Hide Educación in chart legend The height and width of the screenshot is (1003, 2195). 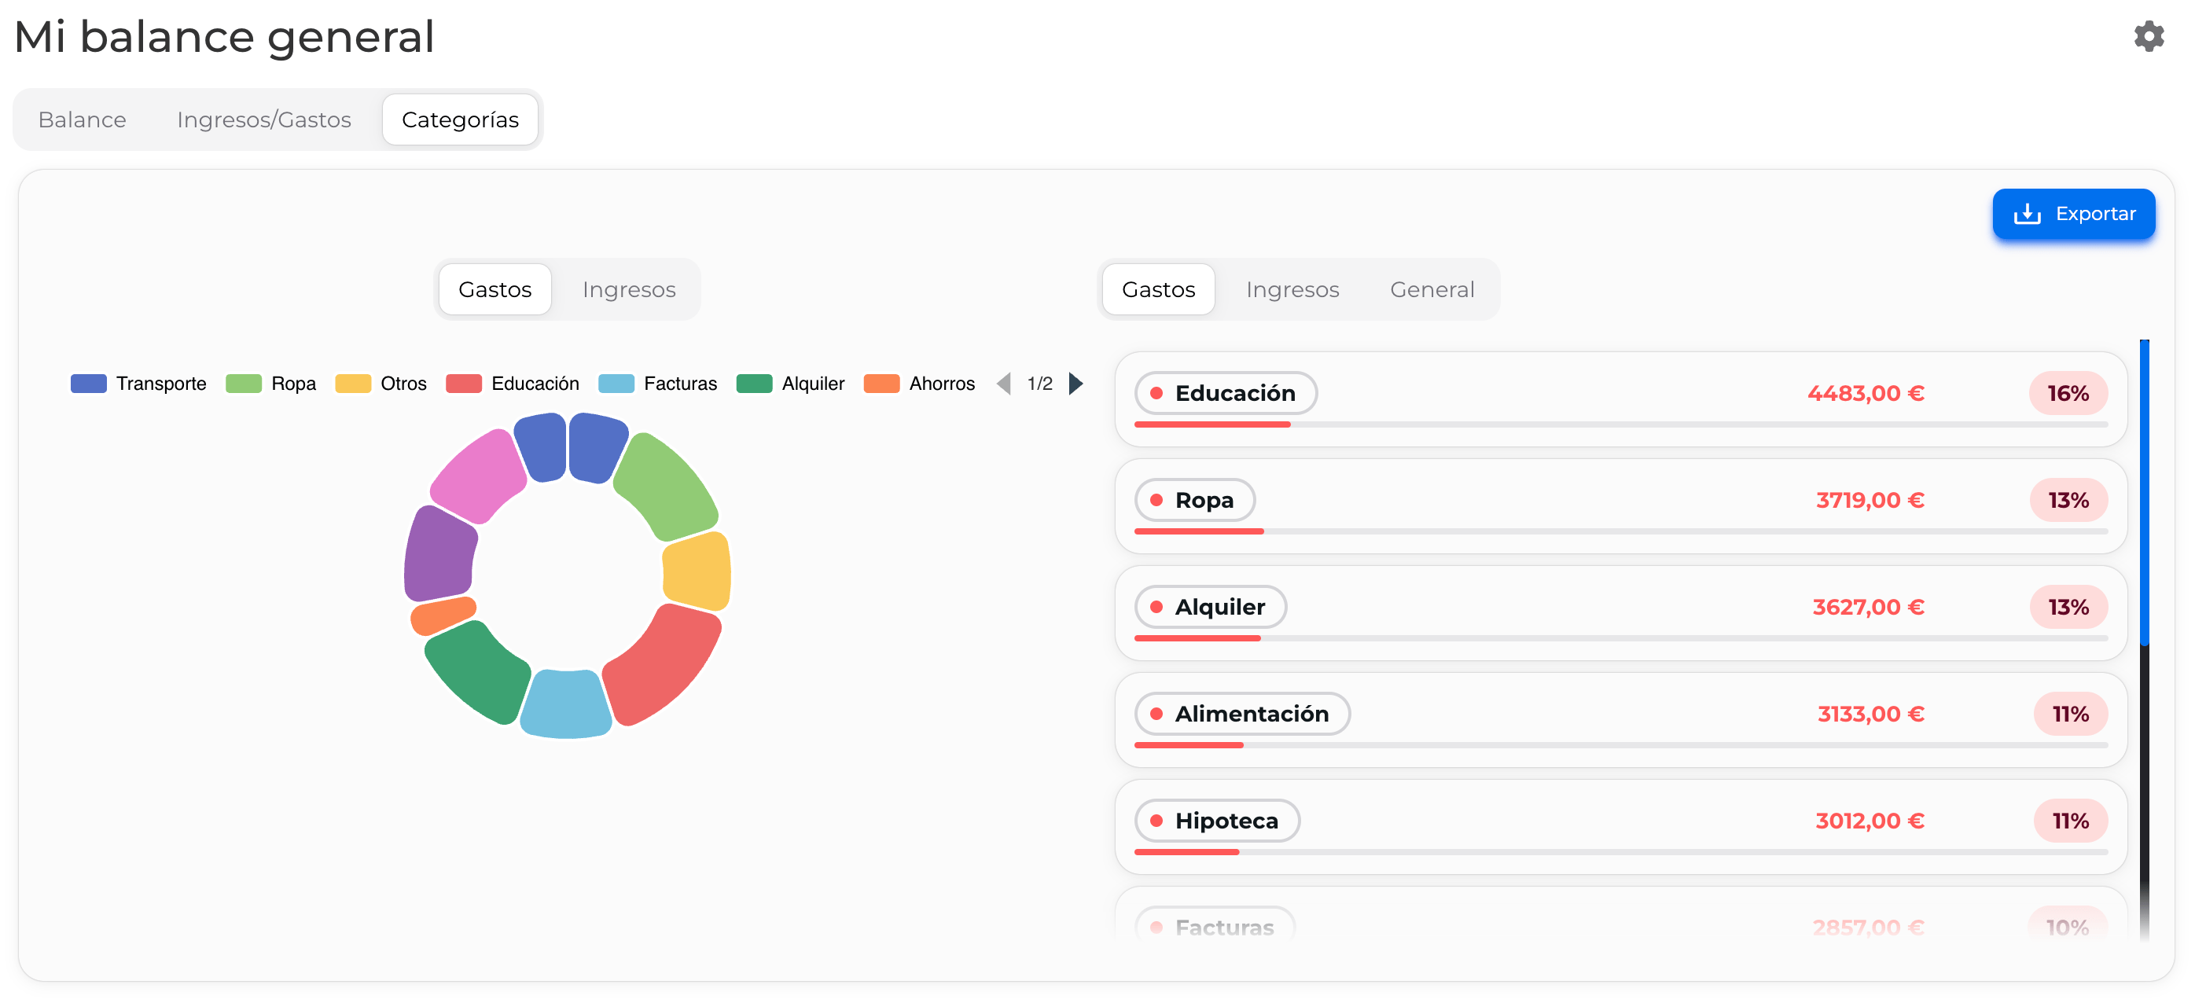pos(512,384)
